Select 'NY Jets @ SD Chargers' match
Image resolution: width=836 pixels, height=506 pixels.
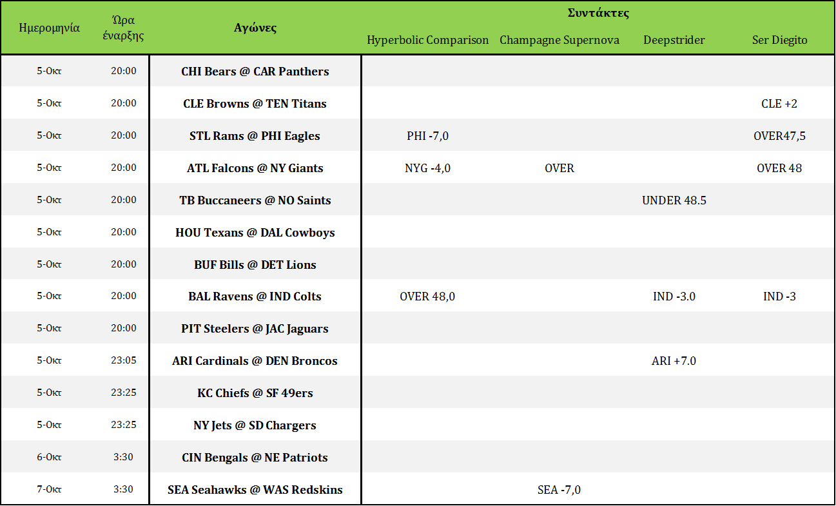tap(255, 425)
